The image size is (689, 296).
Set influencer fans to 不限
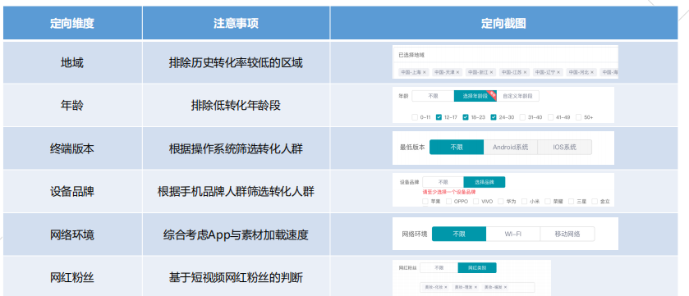(439, 267)
